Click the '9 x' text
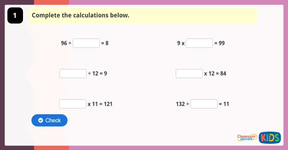The height and width of the screenshot is (150, 288). [x=181, y=43]
